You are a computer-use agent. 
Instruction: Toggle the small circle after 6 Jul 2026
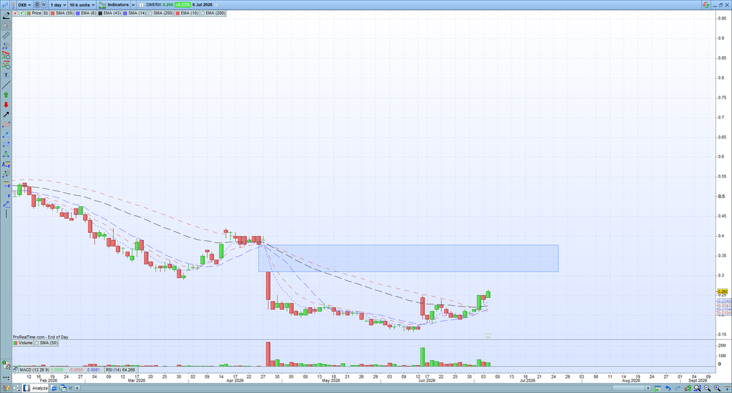(216, 5)
